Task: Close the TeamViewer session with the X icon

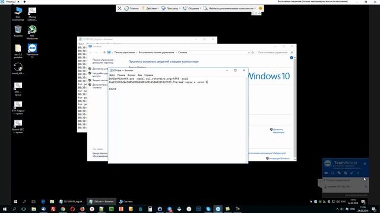Action: 119,8
